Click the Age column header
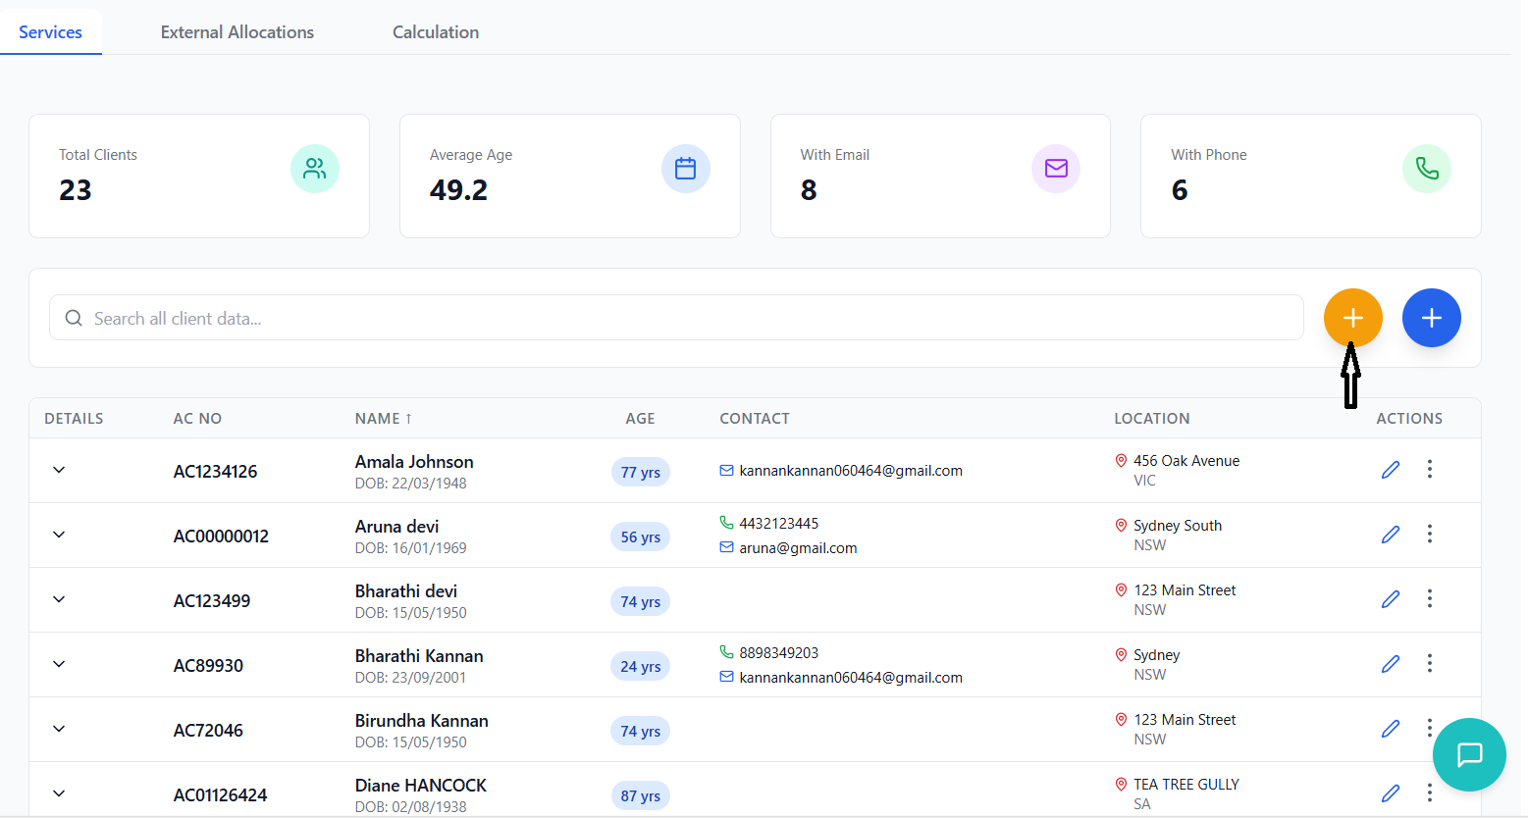Screen dimensions: 1528x818 coord(640,419)
